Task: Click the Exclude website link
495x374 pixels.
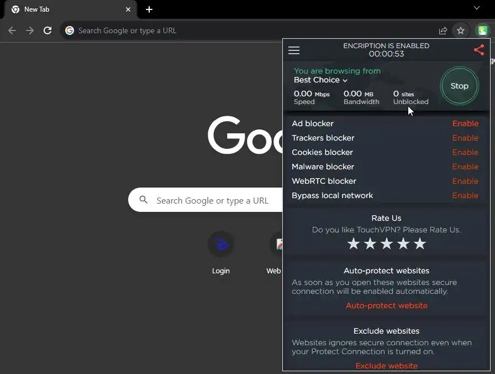Action: click(x=386, y=366)
